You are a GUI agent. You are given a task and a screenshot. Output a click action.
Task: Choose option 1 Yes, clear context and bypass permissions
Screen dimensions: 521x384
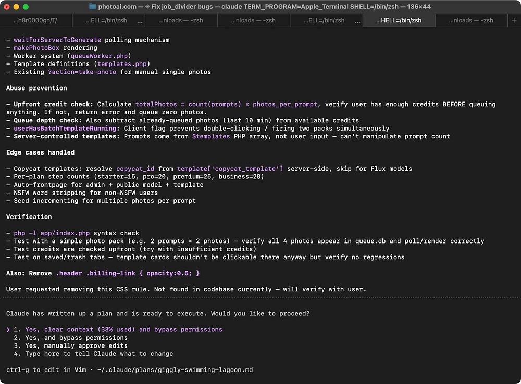click(118, 329)
